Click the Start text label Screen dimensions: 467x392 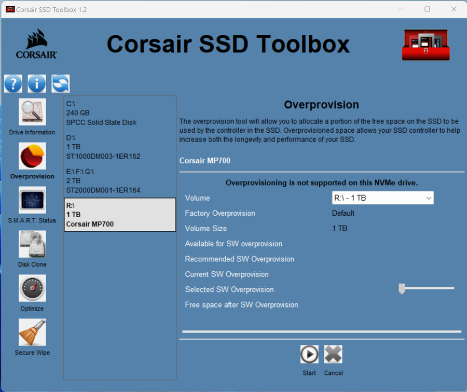click(x=309, y=373)
